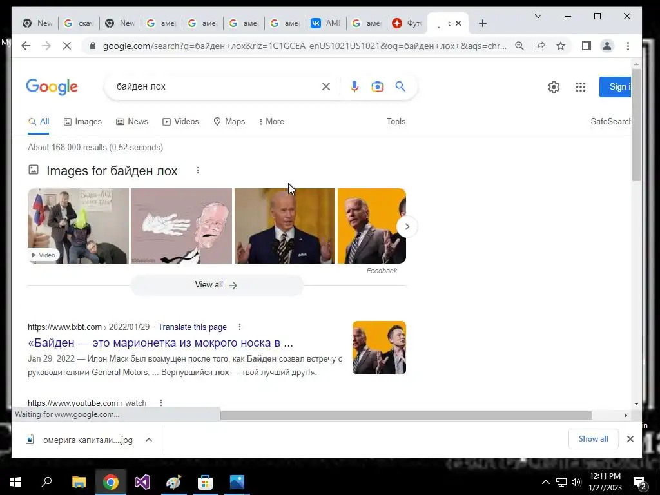This screenshot has height=495, width=660.
Task: Start voice search with microphone icon
Action: [x=354, y=86]
